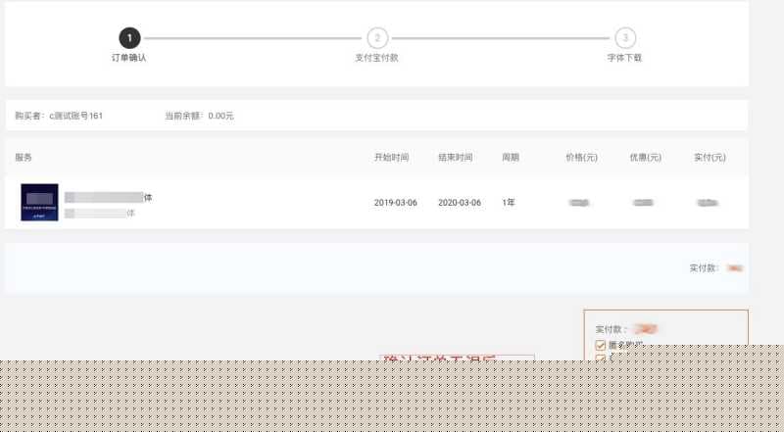Image resolution: width=784 pixels, height=432 pixels.
Task: Select the 支付宝付款 step label
Action: [376, 58]
